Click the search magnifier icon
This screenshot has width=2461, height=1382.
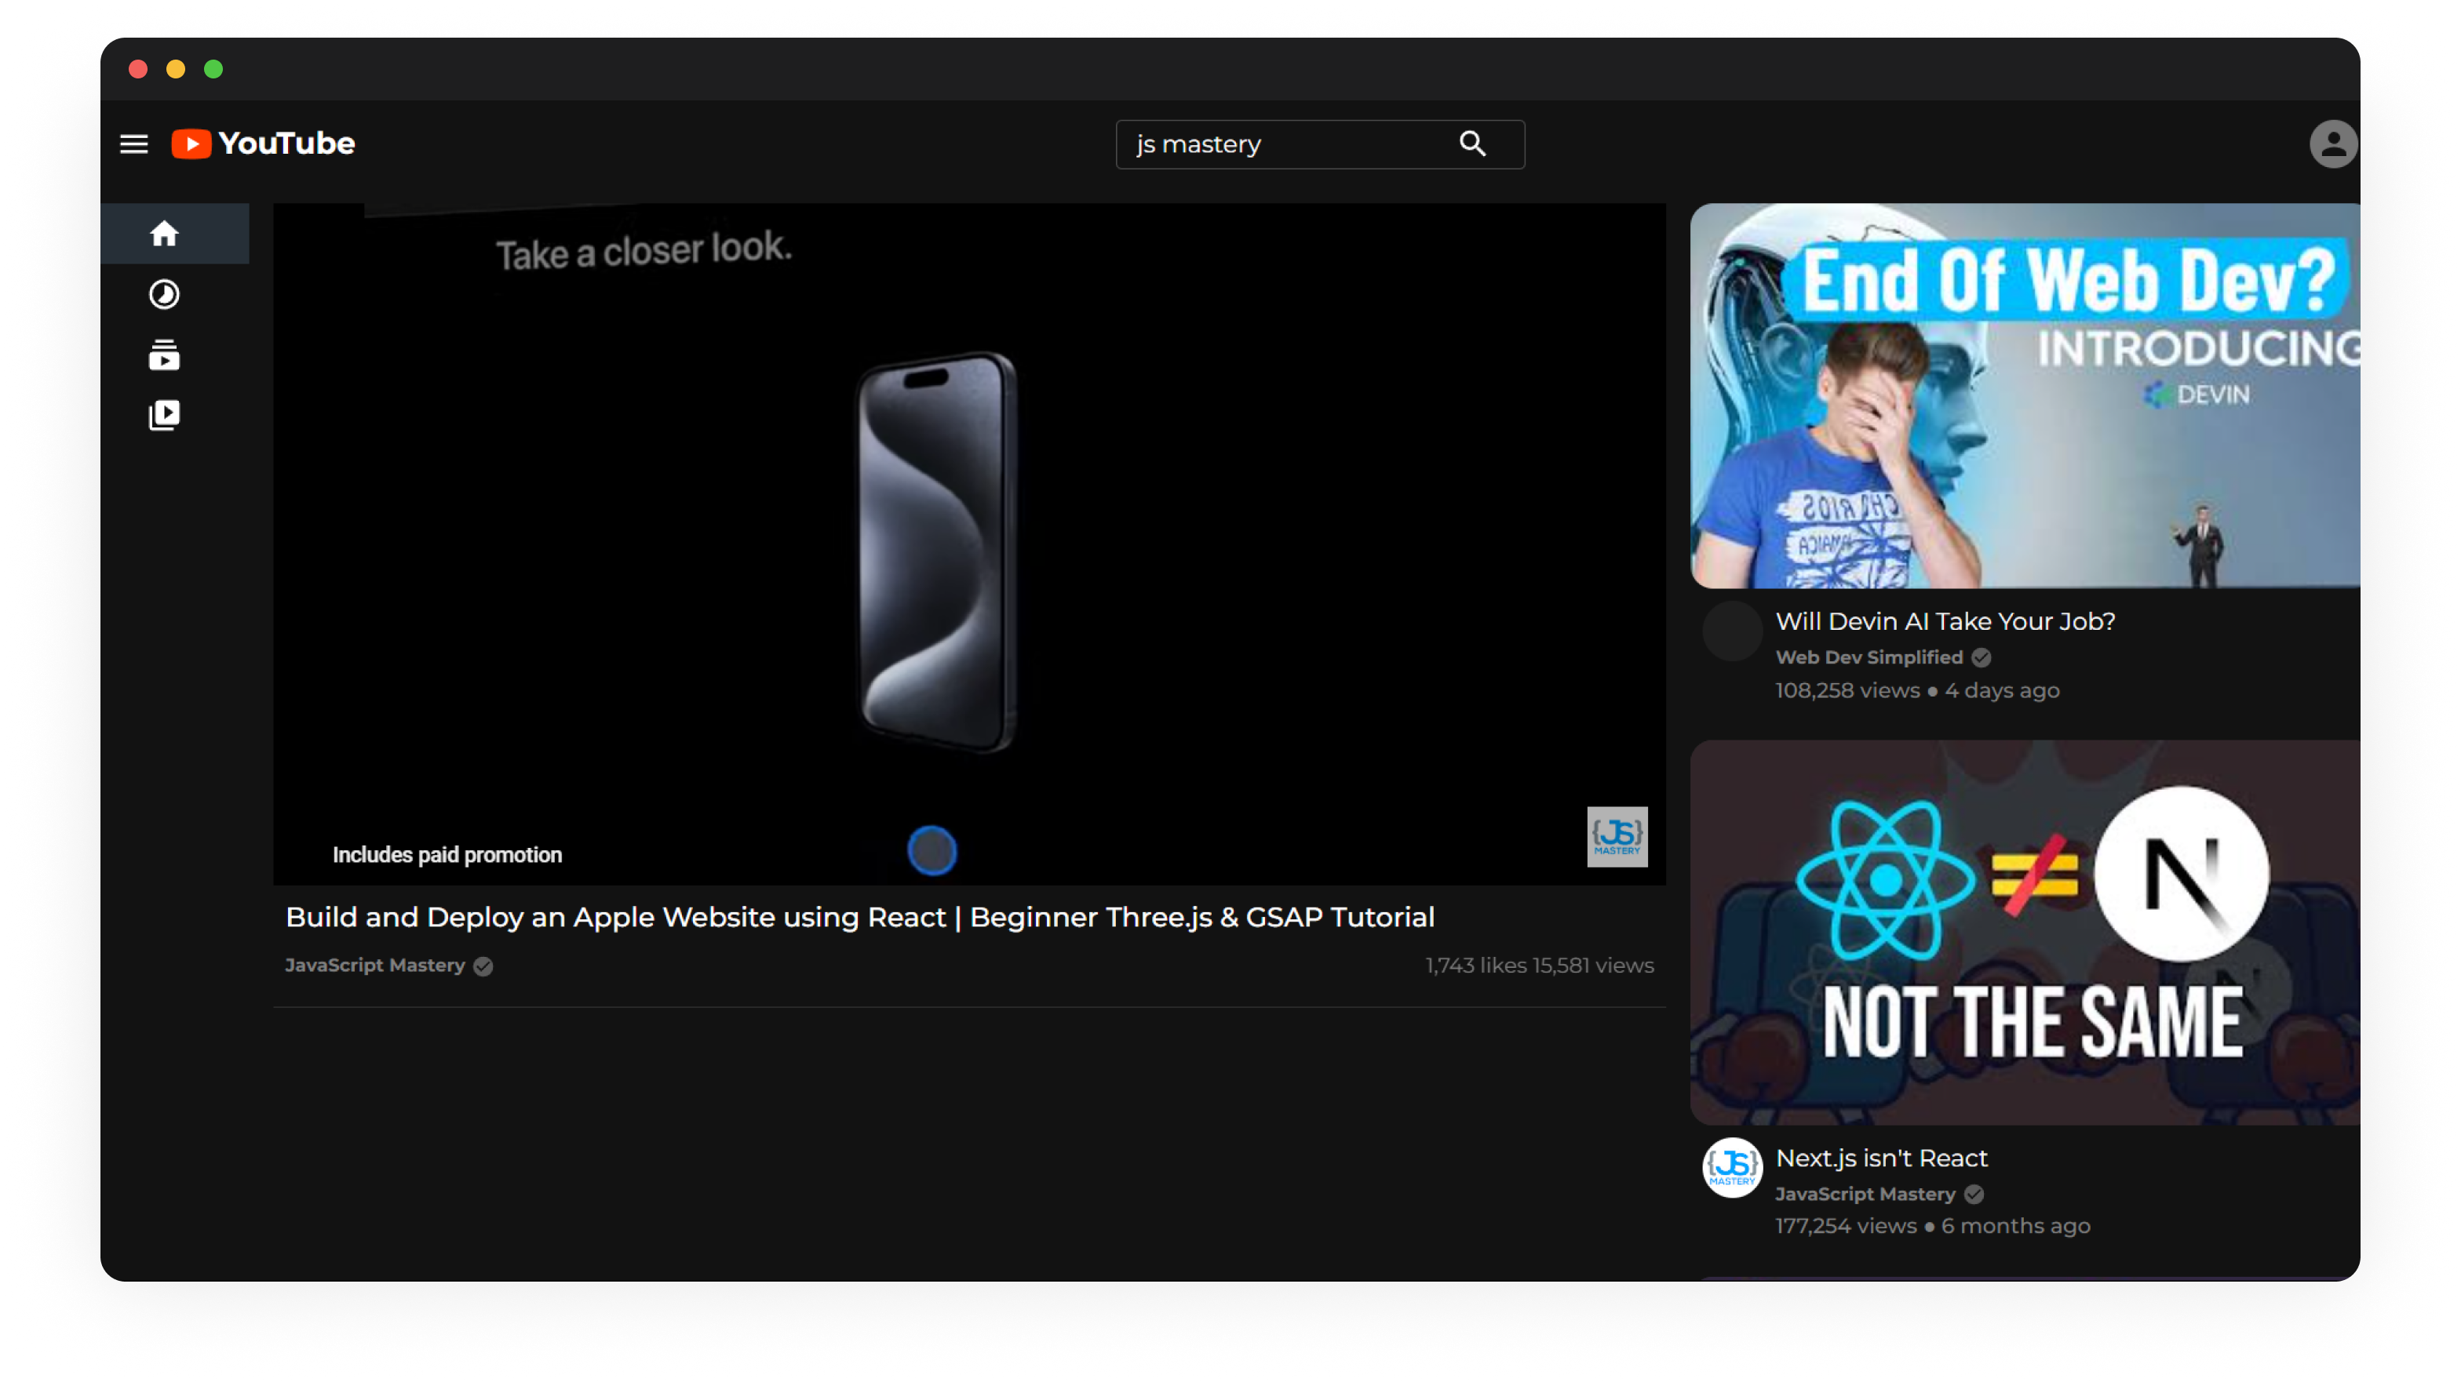1472,144
